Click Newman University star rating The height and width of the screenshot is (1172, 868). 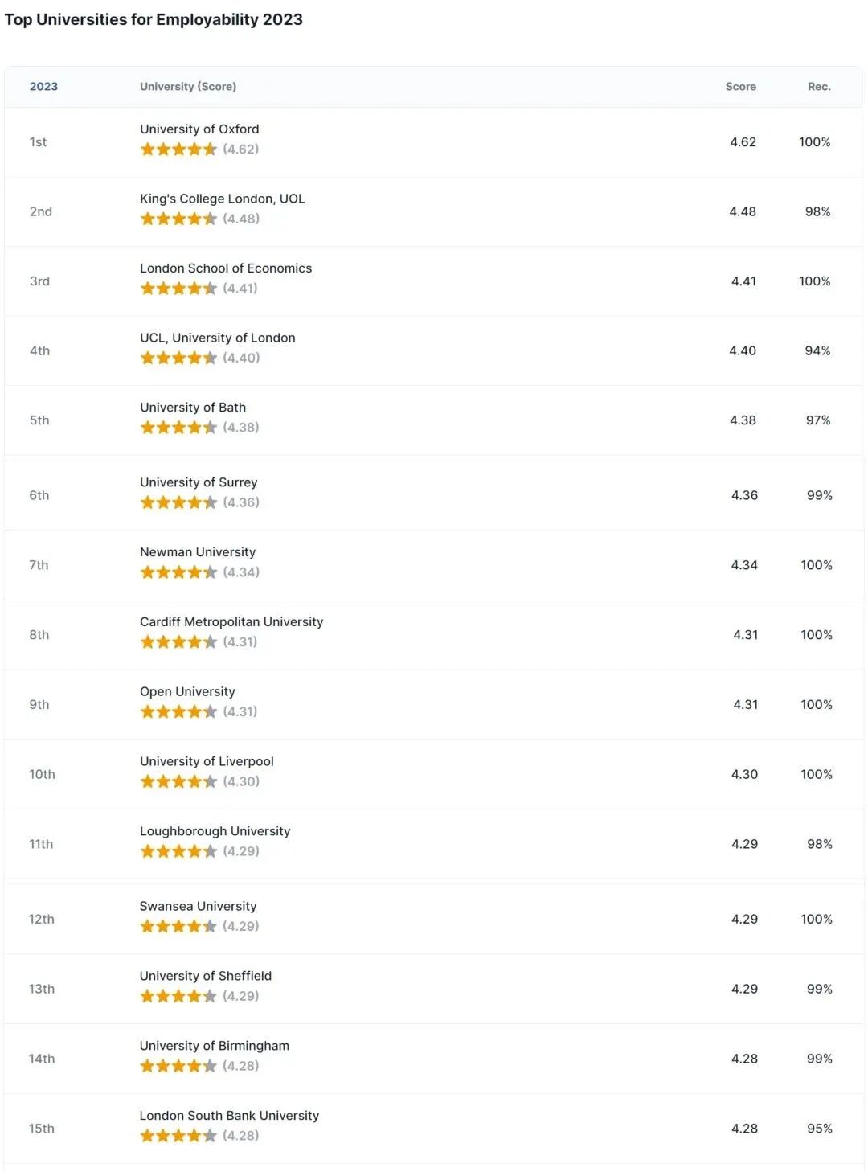[x=178, y=572]
